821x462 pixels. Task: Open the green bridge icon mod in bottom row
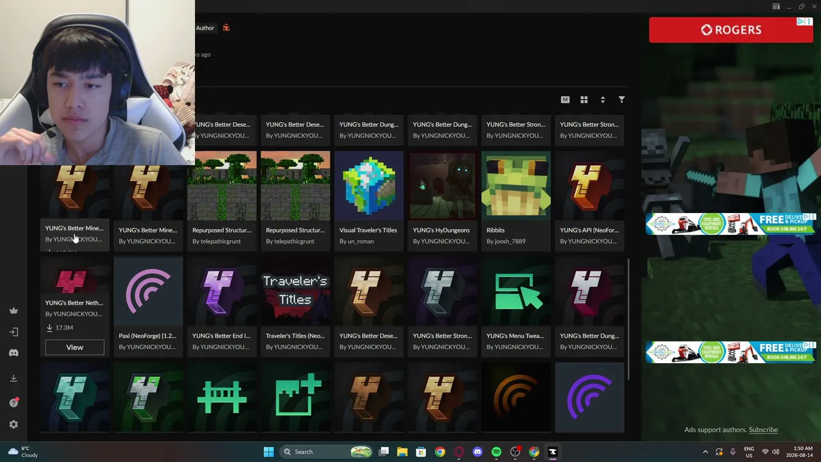221,397
